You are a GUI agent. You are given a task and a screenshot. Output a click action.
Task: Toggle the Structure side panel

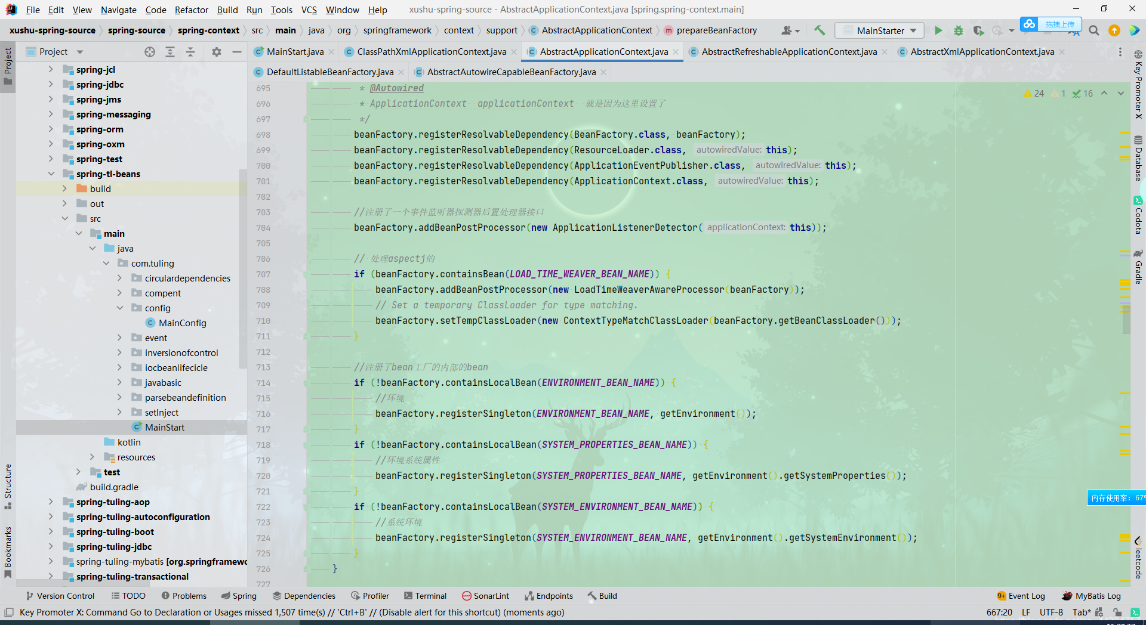[x=8, y=486]
